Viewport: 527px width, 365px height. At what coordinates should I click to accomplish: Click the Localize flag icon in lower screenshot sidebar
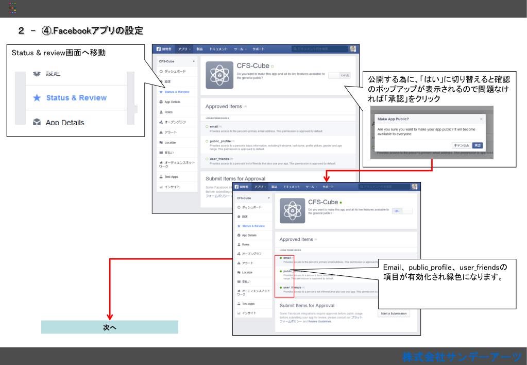[239, 272]
